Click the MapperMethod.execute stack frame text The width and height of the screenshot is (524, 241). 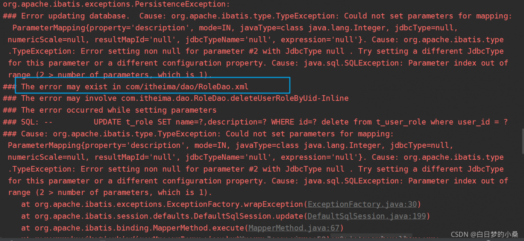coord(139,228)
